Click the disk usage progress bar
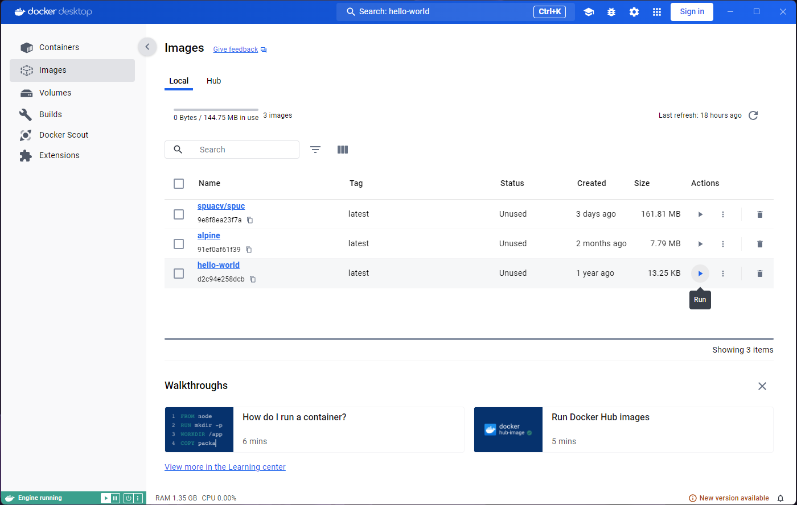The width and height of the screenshot is (797, 505). click(216, 109)
